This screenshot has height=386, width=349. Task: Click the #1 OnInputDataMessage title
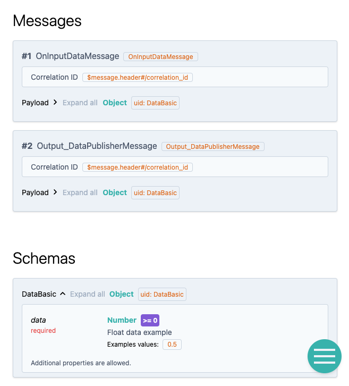(x=70, y=56)
